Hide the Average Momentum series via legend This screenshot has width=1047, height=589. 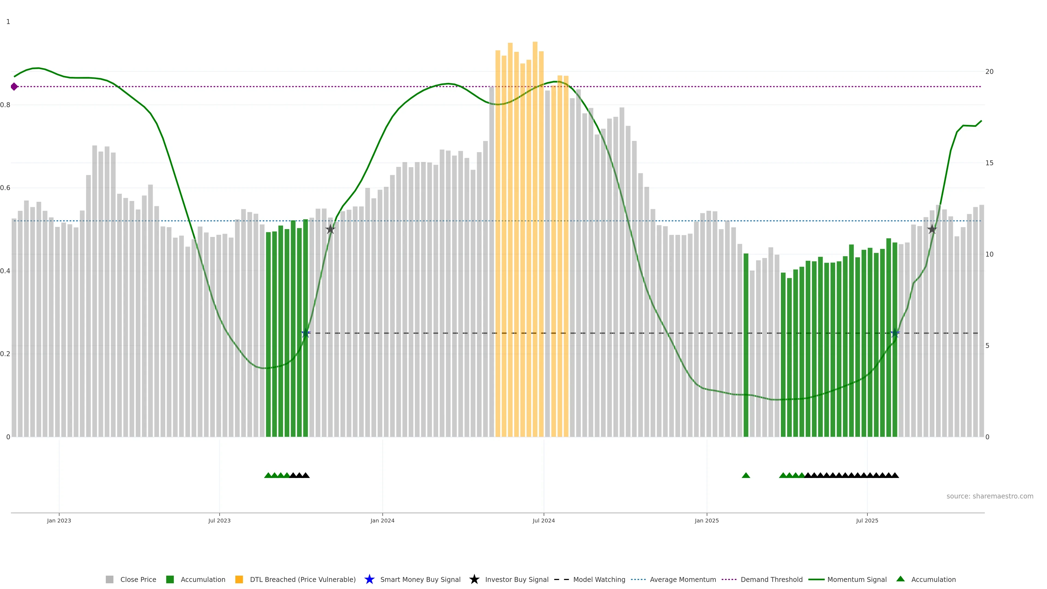[x=682, y=580]
